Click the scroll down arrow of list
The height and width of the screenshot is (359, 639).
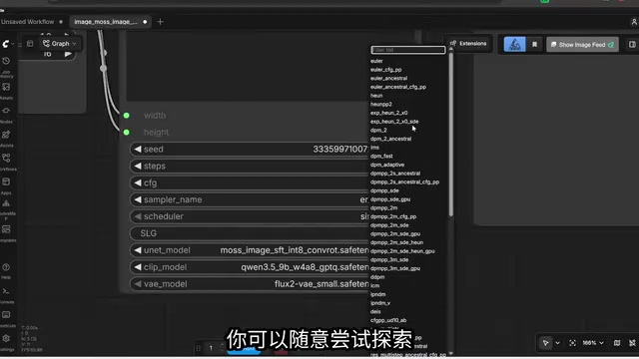[x=450, y=353]
